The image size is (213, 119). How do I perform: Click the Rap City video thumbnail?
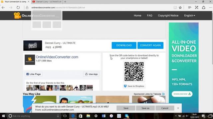pyautogui.click(x=33, y=46)
